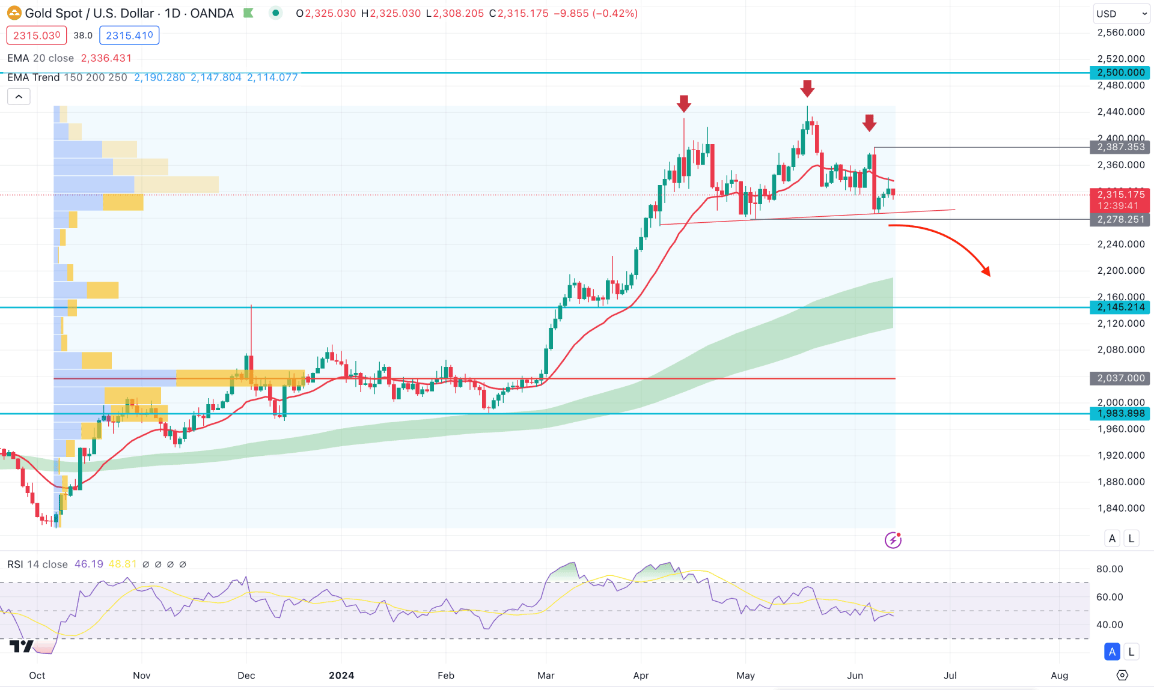Select the RSI 14 close legend
Image resolution: width=1154 pixels, height=690 pixels.
pos(37,564)
